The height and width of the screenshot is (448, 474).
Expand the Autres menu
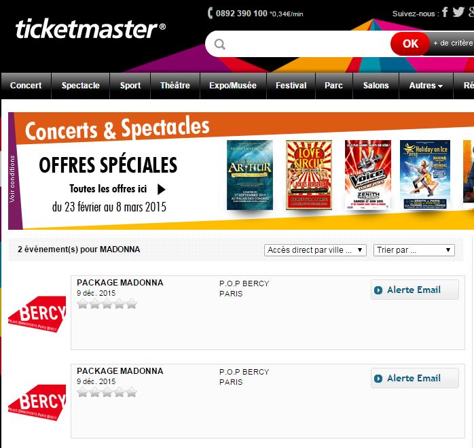[x=426, y=86]
